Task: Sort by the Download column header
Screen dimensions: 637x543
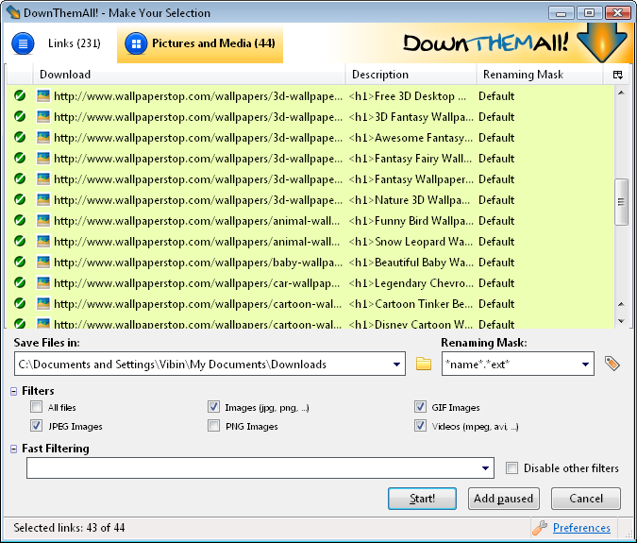Action: pos(189,75)
